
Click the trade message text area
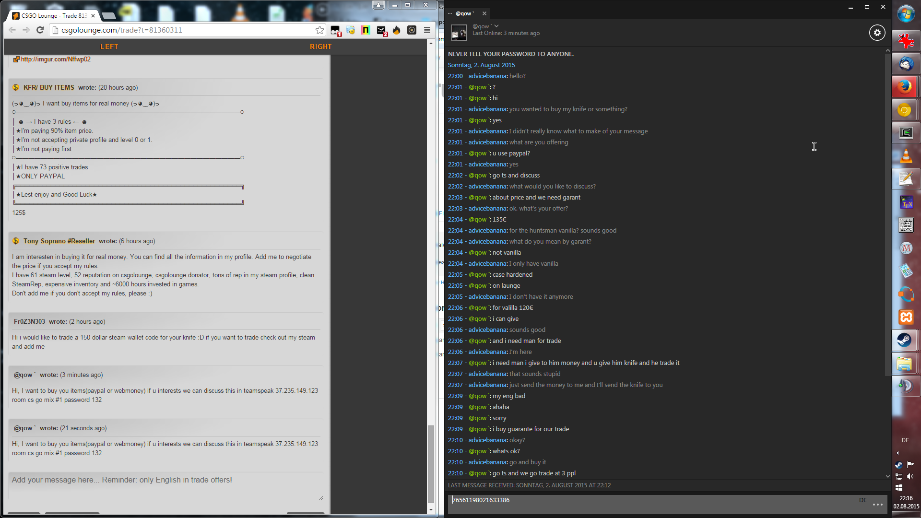click(x=165, y=485)
